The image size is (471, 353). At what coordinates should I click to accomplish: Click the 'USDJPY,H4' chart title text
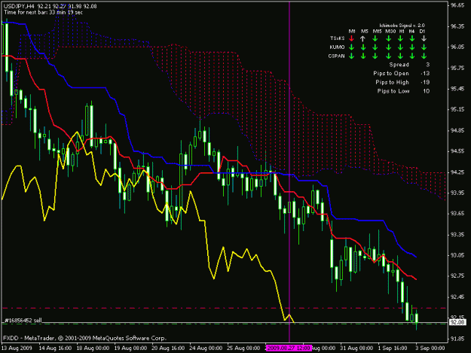click(x=19, y=6)
